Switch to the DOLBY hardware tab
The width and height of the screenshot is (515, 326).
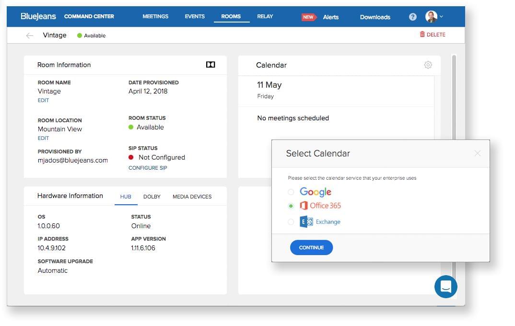tap(152, 197)
